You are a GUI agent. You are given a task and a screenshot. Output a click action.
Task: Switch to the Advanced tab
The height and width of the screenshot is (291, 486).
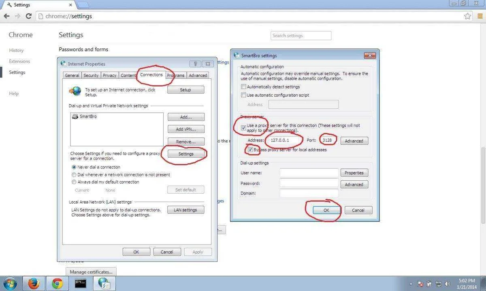coord(198,75)
